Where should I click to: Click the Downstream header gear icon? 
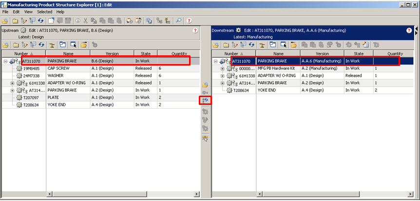tap(238, 30)
